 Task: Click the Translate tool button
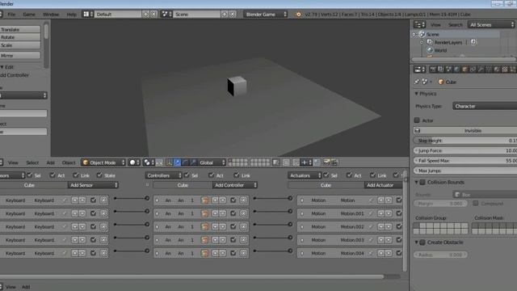19,29
